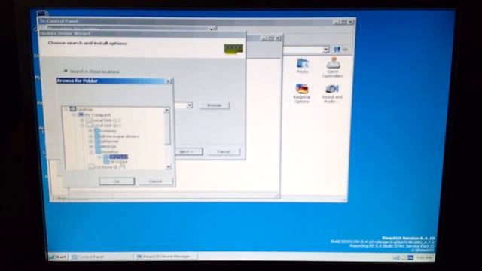Screen dimensions: 482x271
Task: Click the Go button in Control Panel
Action: click(341, 49)
